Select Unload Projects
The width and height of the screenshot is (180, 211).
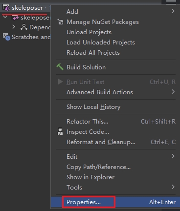115,32
